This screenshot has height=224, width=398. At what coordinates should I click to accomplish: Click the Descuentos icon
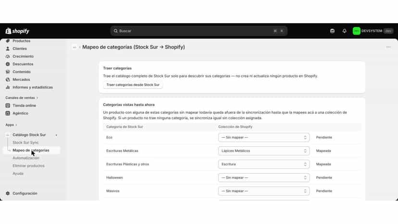(8, 64)
